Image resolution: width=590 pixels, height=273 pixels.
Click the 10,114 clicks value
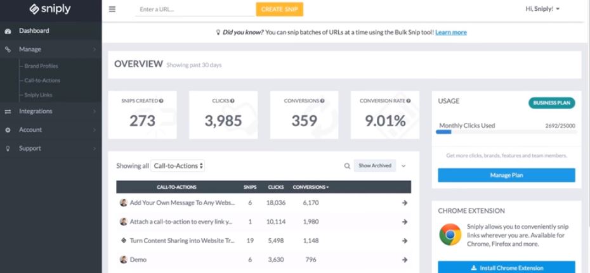(x=276, y=222)
